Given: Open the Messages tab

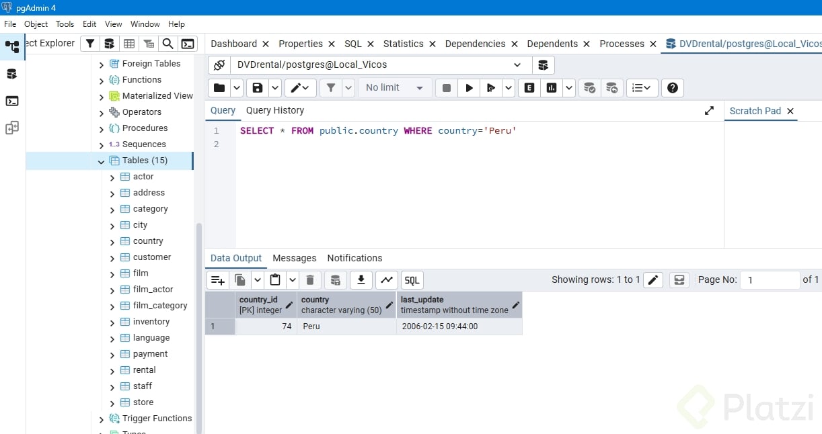Looking at the screenshot, I should (x=294, y=258).
